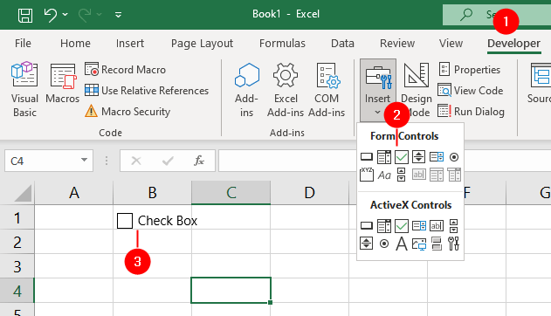Select ActiveX Check Box icon
The height and width of the screenshot is (316, 551).
402,226
